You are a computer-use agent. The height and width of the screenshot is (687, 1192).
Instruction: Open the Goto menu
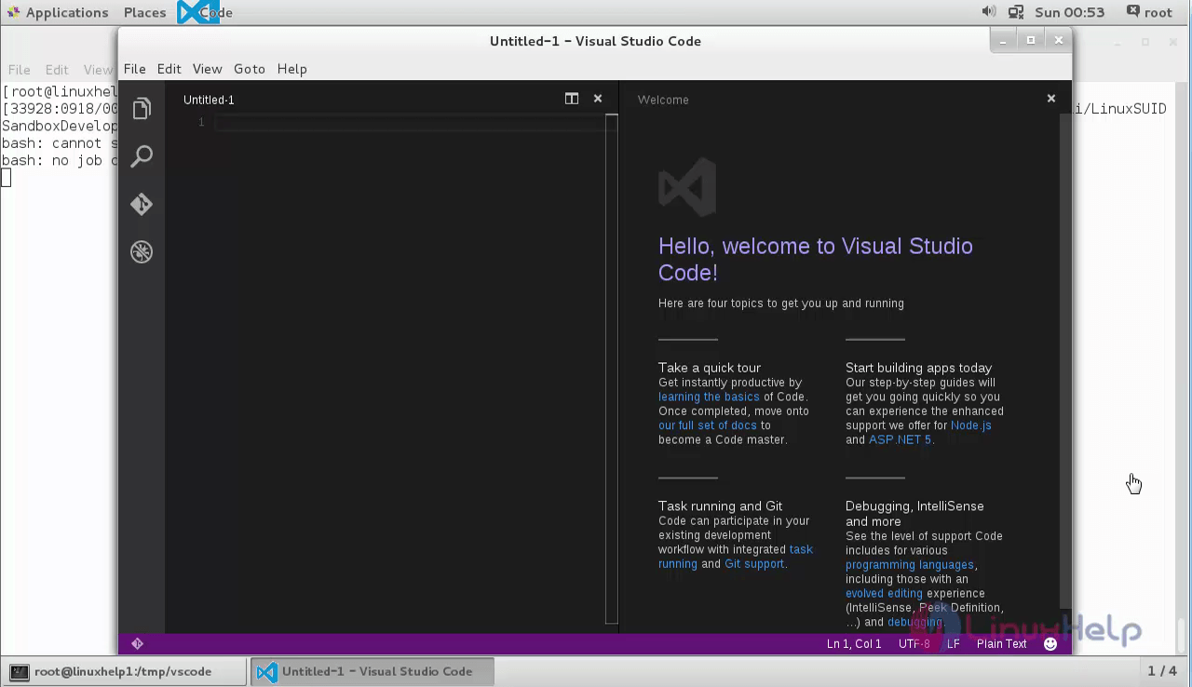coord(250,69)
